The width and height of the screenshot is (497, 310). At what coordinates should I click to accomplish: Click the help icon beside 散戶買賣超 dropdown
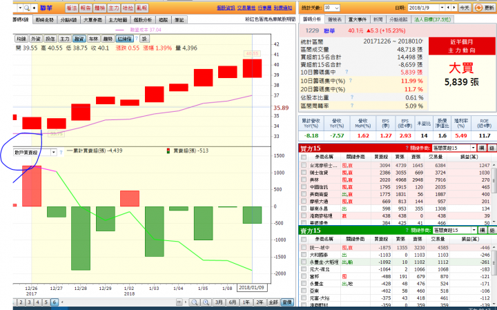point(61,153)
